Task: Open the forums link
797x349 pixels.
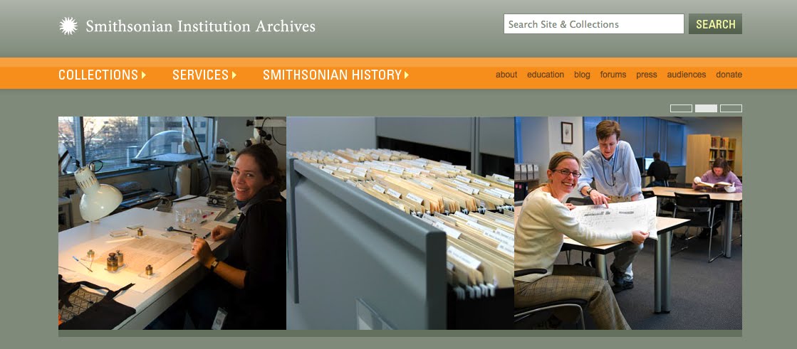Action: [613, 75]
